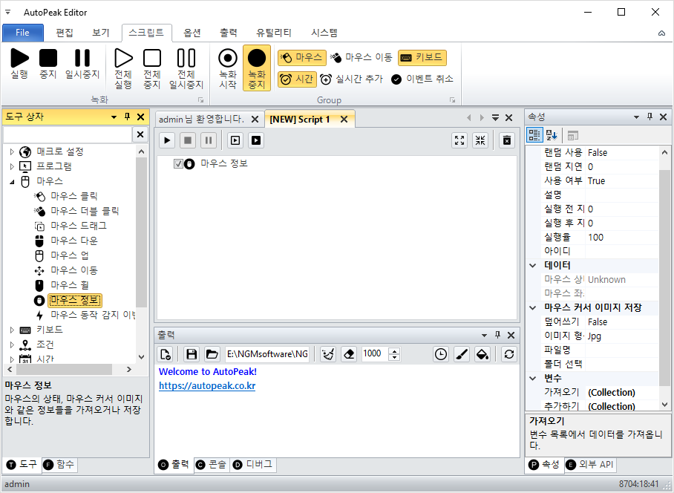Expand the 조건 tree node

point(12,345)
